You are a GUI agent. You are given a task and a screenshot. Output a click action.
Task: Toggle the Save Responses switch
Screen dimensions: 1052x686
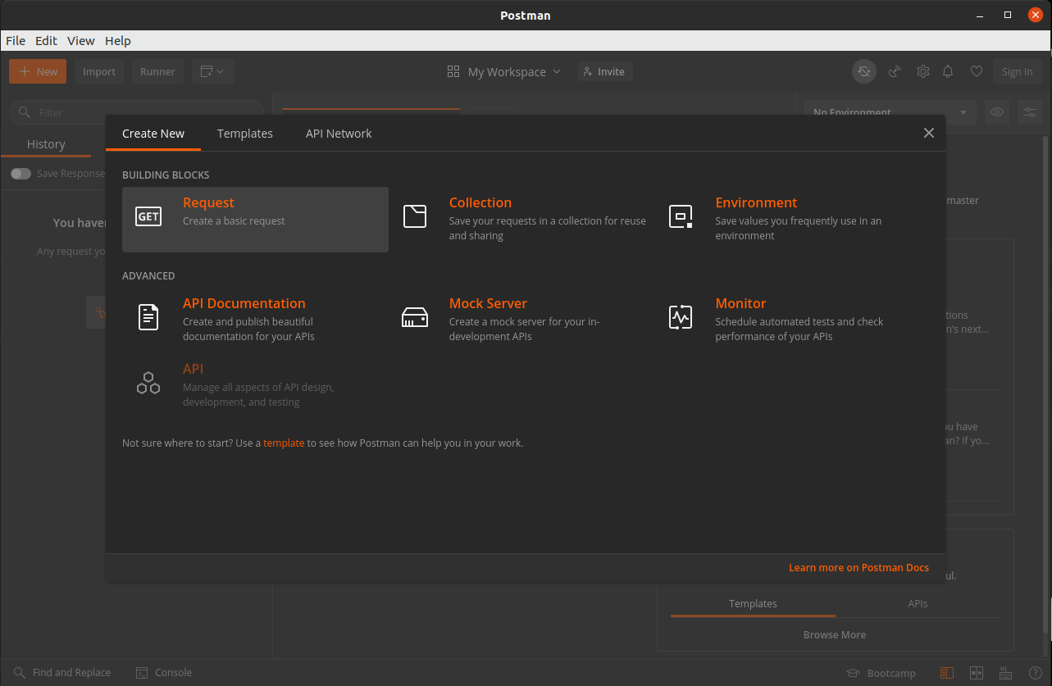[20, 174]
